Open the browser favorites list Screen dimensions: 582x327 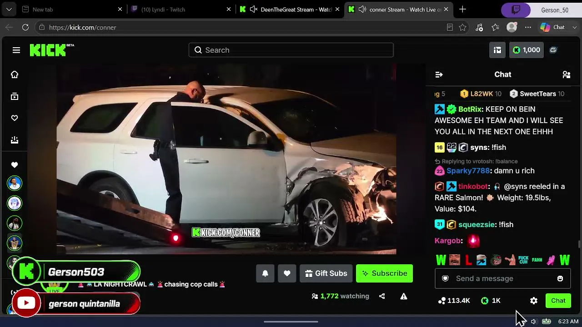[x=496, y=27]
